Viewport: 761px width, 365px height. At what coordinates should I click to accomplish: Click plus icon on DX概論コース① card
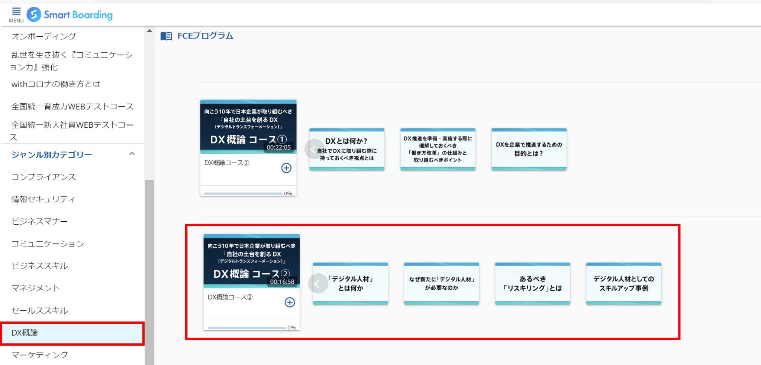tap(286, 168)
